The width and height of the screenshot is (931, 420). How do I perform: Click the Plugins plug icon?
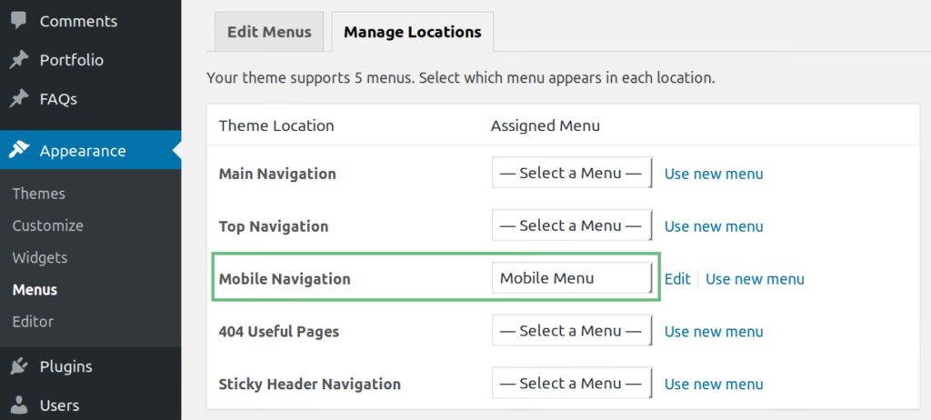[18, 366]
